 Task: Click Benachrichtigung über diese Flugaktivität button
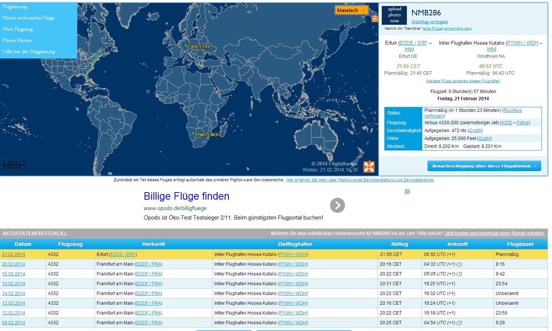(x=484, y=166)
